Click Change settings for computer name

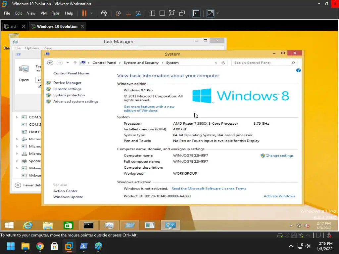point(279,155)
